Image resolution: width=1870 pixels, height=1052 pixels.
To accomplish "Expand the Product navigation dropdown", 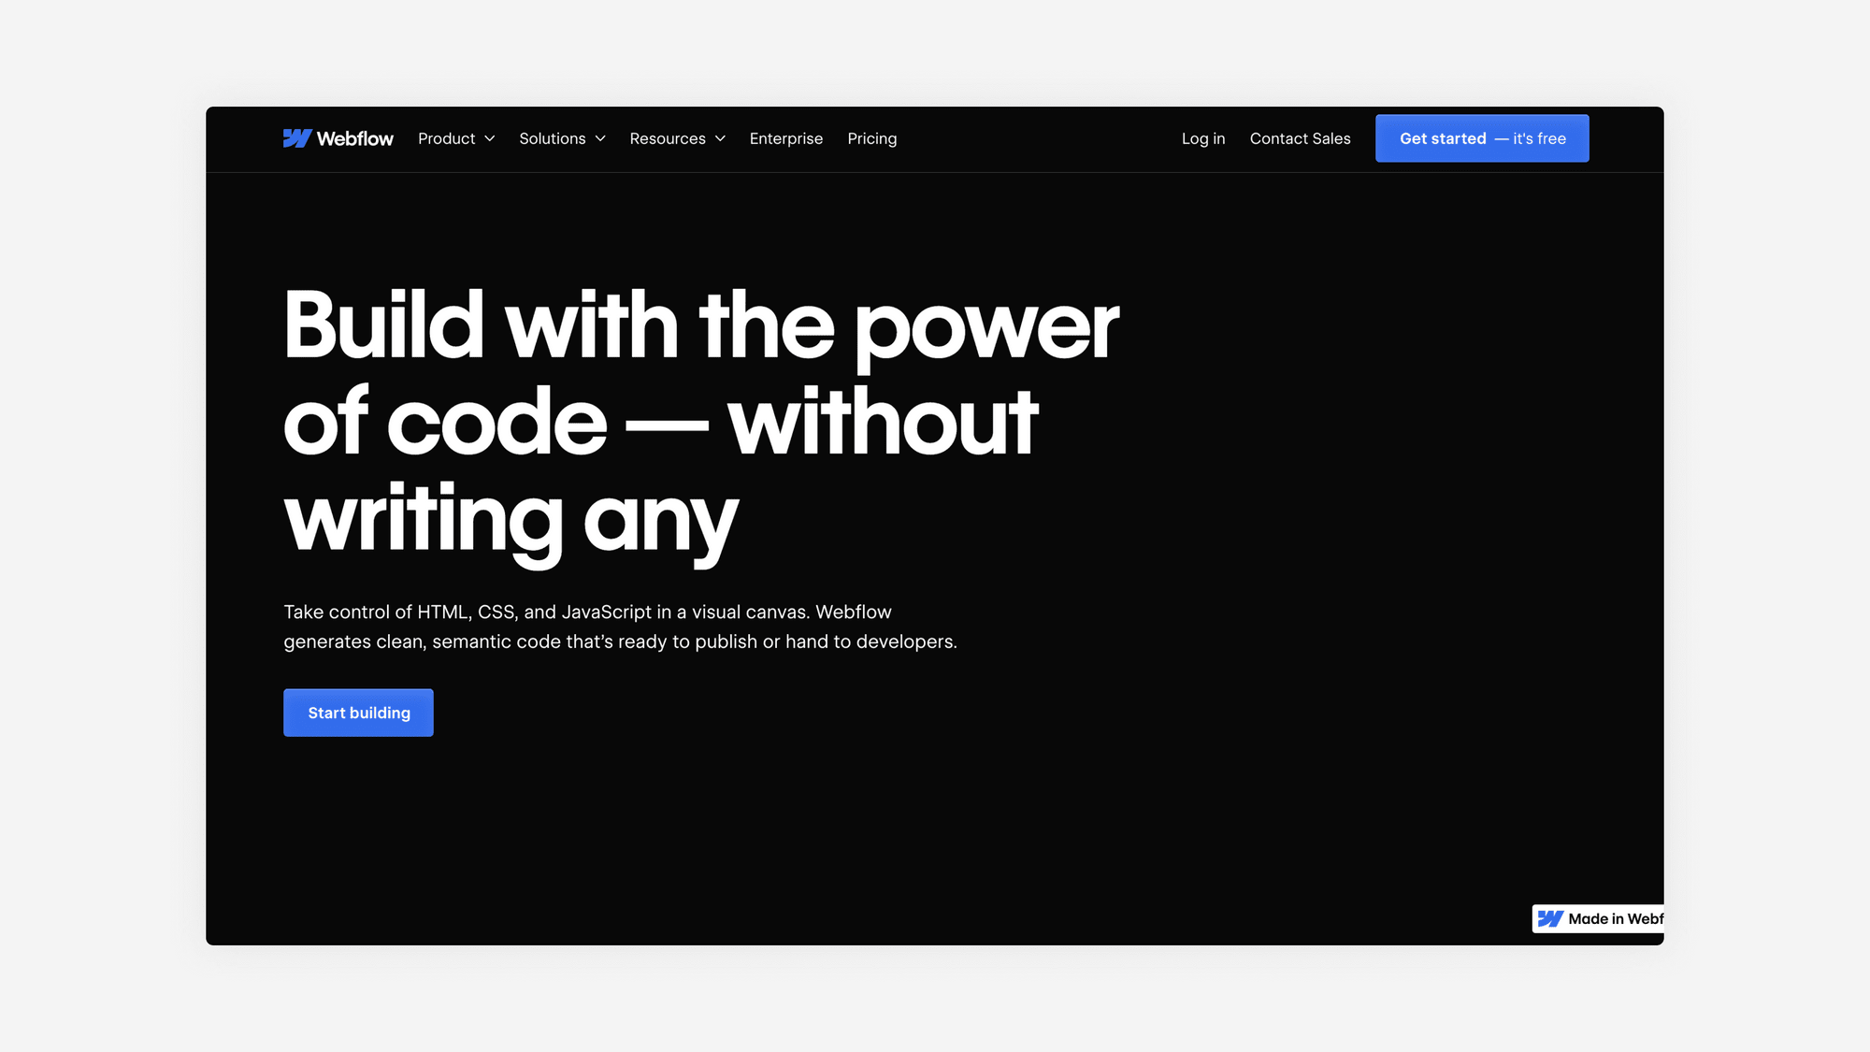I will coord(456,137).
